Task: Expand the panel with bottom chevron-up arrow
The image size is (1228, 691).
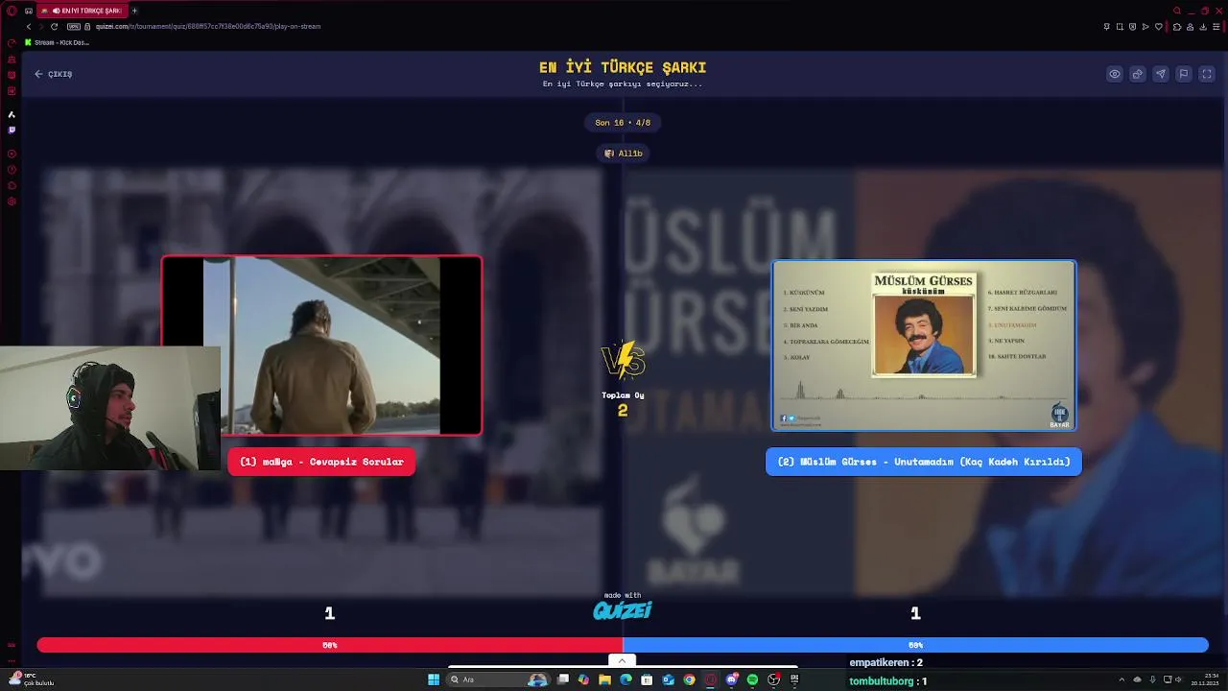Action: pos(622,660)
